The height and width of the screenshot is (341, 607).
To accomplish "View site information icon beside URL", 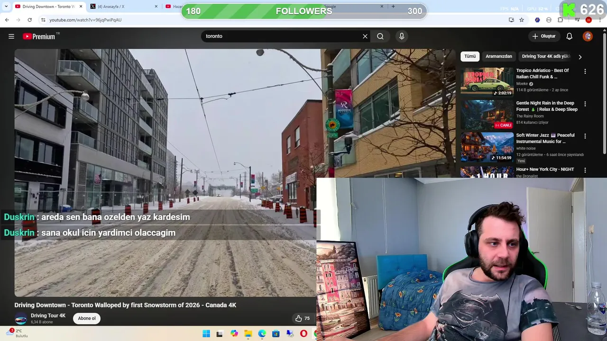I will click(43, 20).
